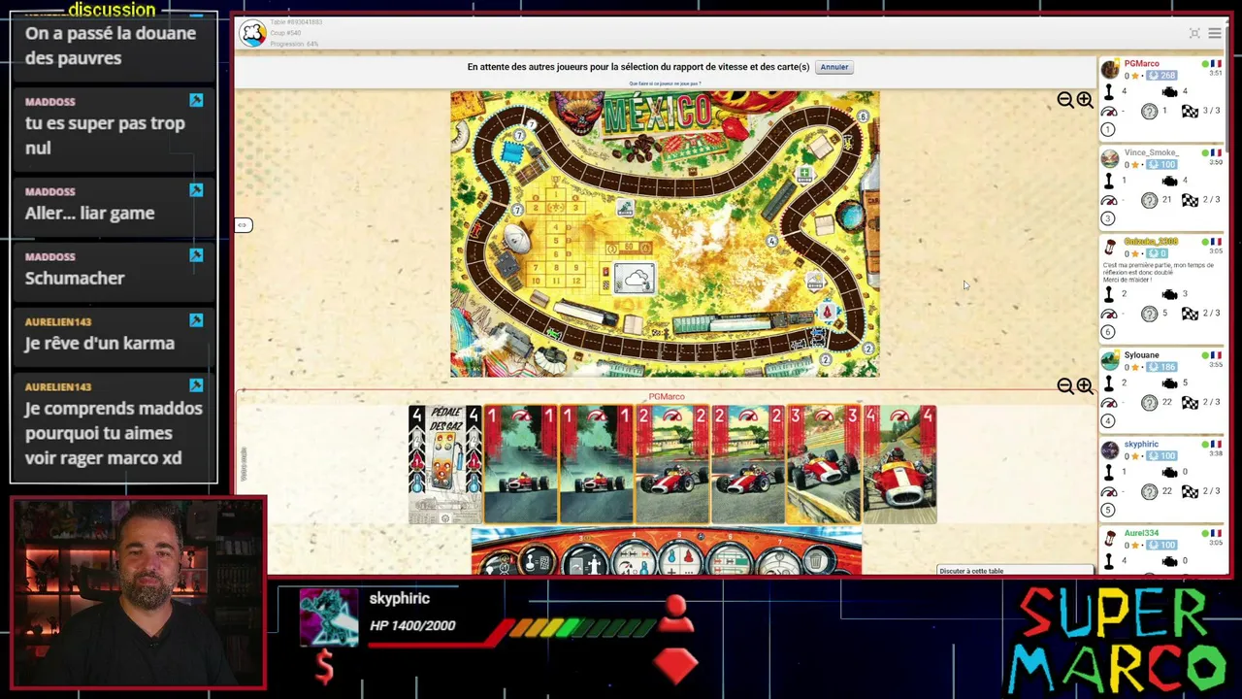1242x699 pixels.
Task: Zoom out the PGMarco hand area
Action: 1065,386
